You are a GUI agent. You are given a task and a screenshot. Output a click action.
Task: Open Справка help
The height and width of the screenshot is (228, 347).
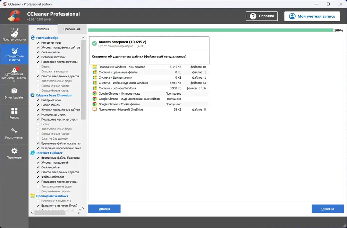point(262,16)
